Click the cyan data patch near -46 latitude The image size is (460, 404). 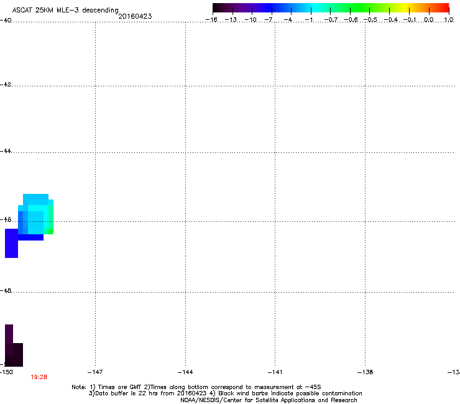point(36,214)
